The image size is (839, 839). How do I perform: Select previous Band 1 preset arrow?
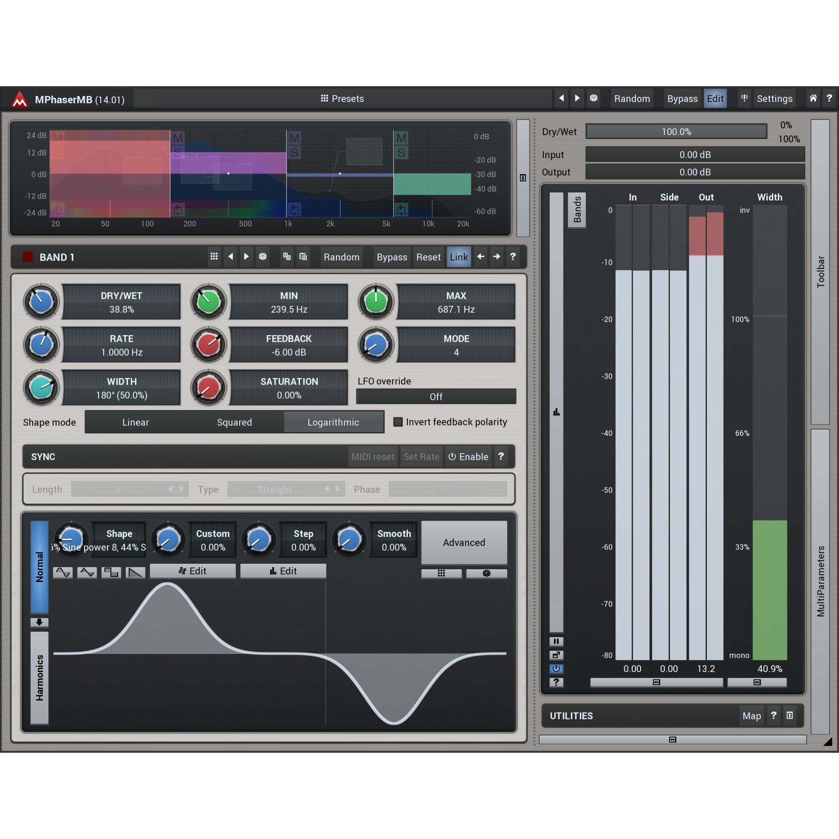click(231, 257)
